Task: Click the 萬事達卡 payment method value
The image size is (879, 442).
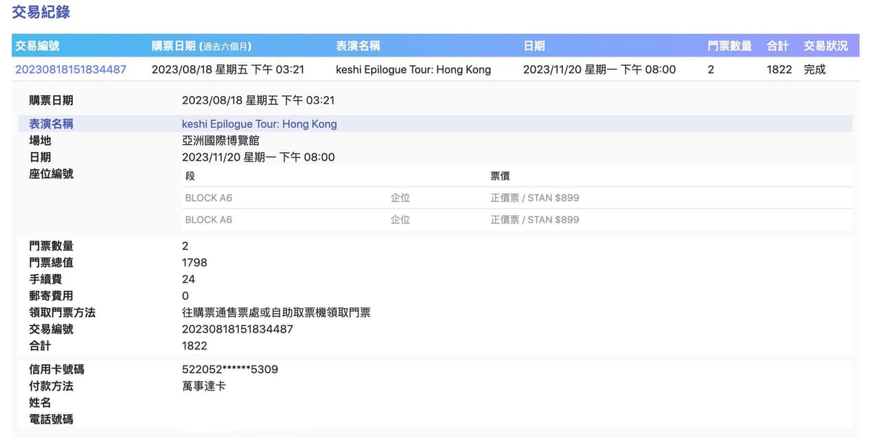Action: coord(201,386)
